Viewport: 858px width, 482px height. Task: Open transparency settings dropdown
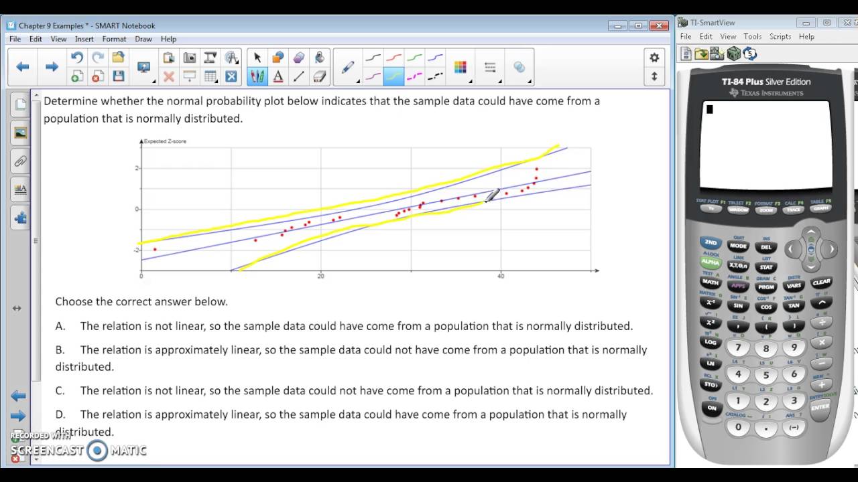click(x=520, y=67)
